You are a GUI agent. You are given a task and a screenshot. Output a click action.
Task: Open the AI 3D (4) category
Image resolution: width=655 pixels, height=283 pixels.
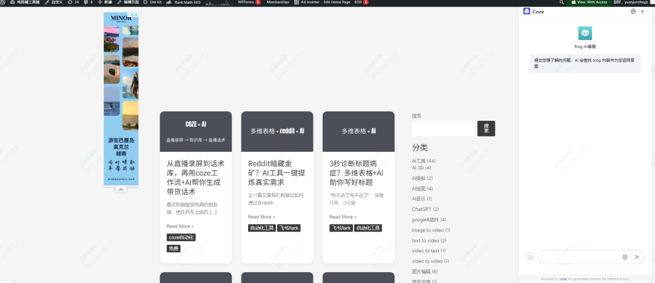(422, 168)
